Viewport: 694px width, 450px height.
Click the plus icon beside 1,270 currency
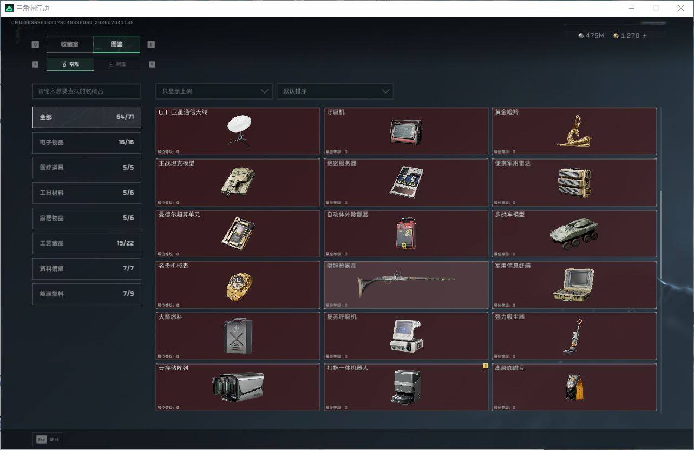644,36
